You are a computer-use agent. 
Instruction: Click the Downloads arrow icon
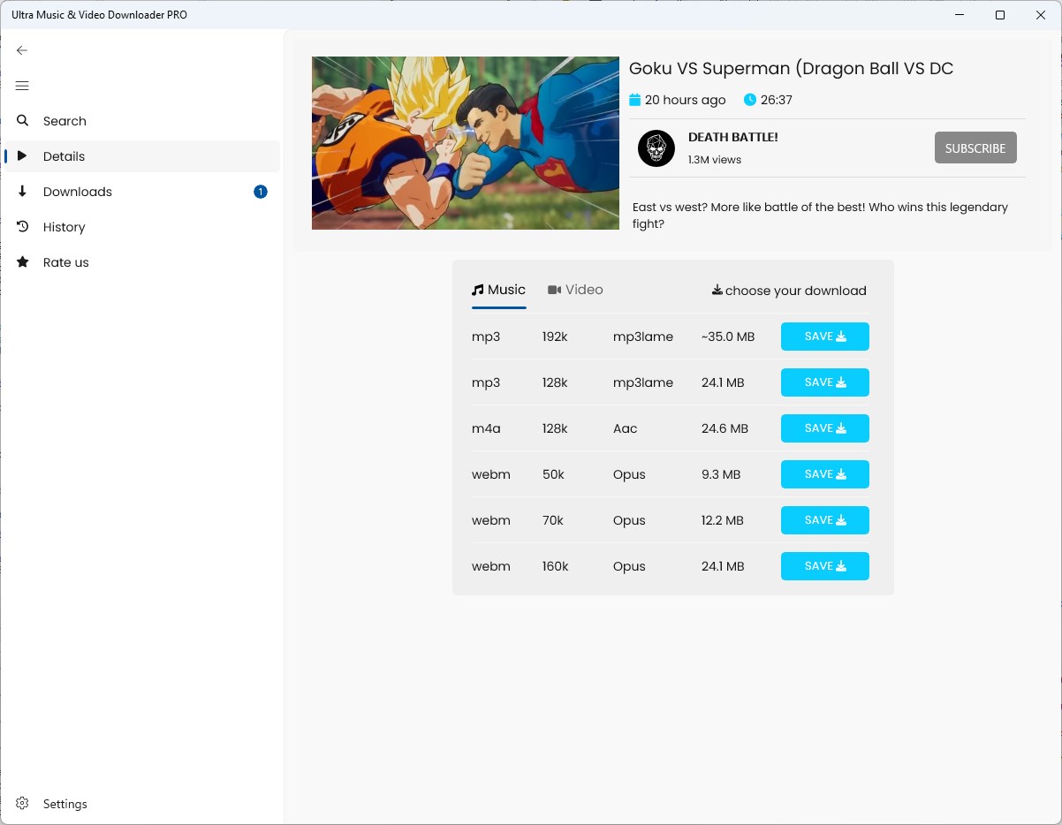[23, 191]
